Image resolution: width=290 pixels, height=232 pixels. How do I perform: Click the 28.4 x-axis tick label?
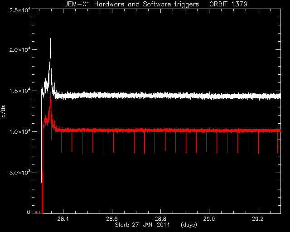(x=63, y=219)
